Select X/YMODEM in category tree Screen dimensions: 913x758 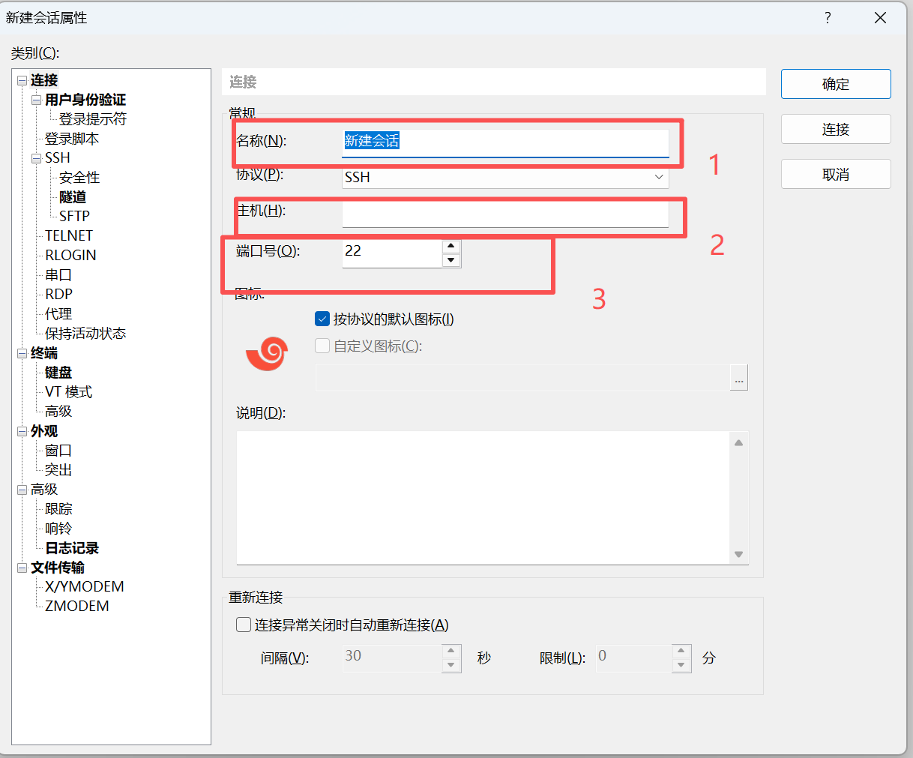pos(85,586)
